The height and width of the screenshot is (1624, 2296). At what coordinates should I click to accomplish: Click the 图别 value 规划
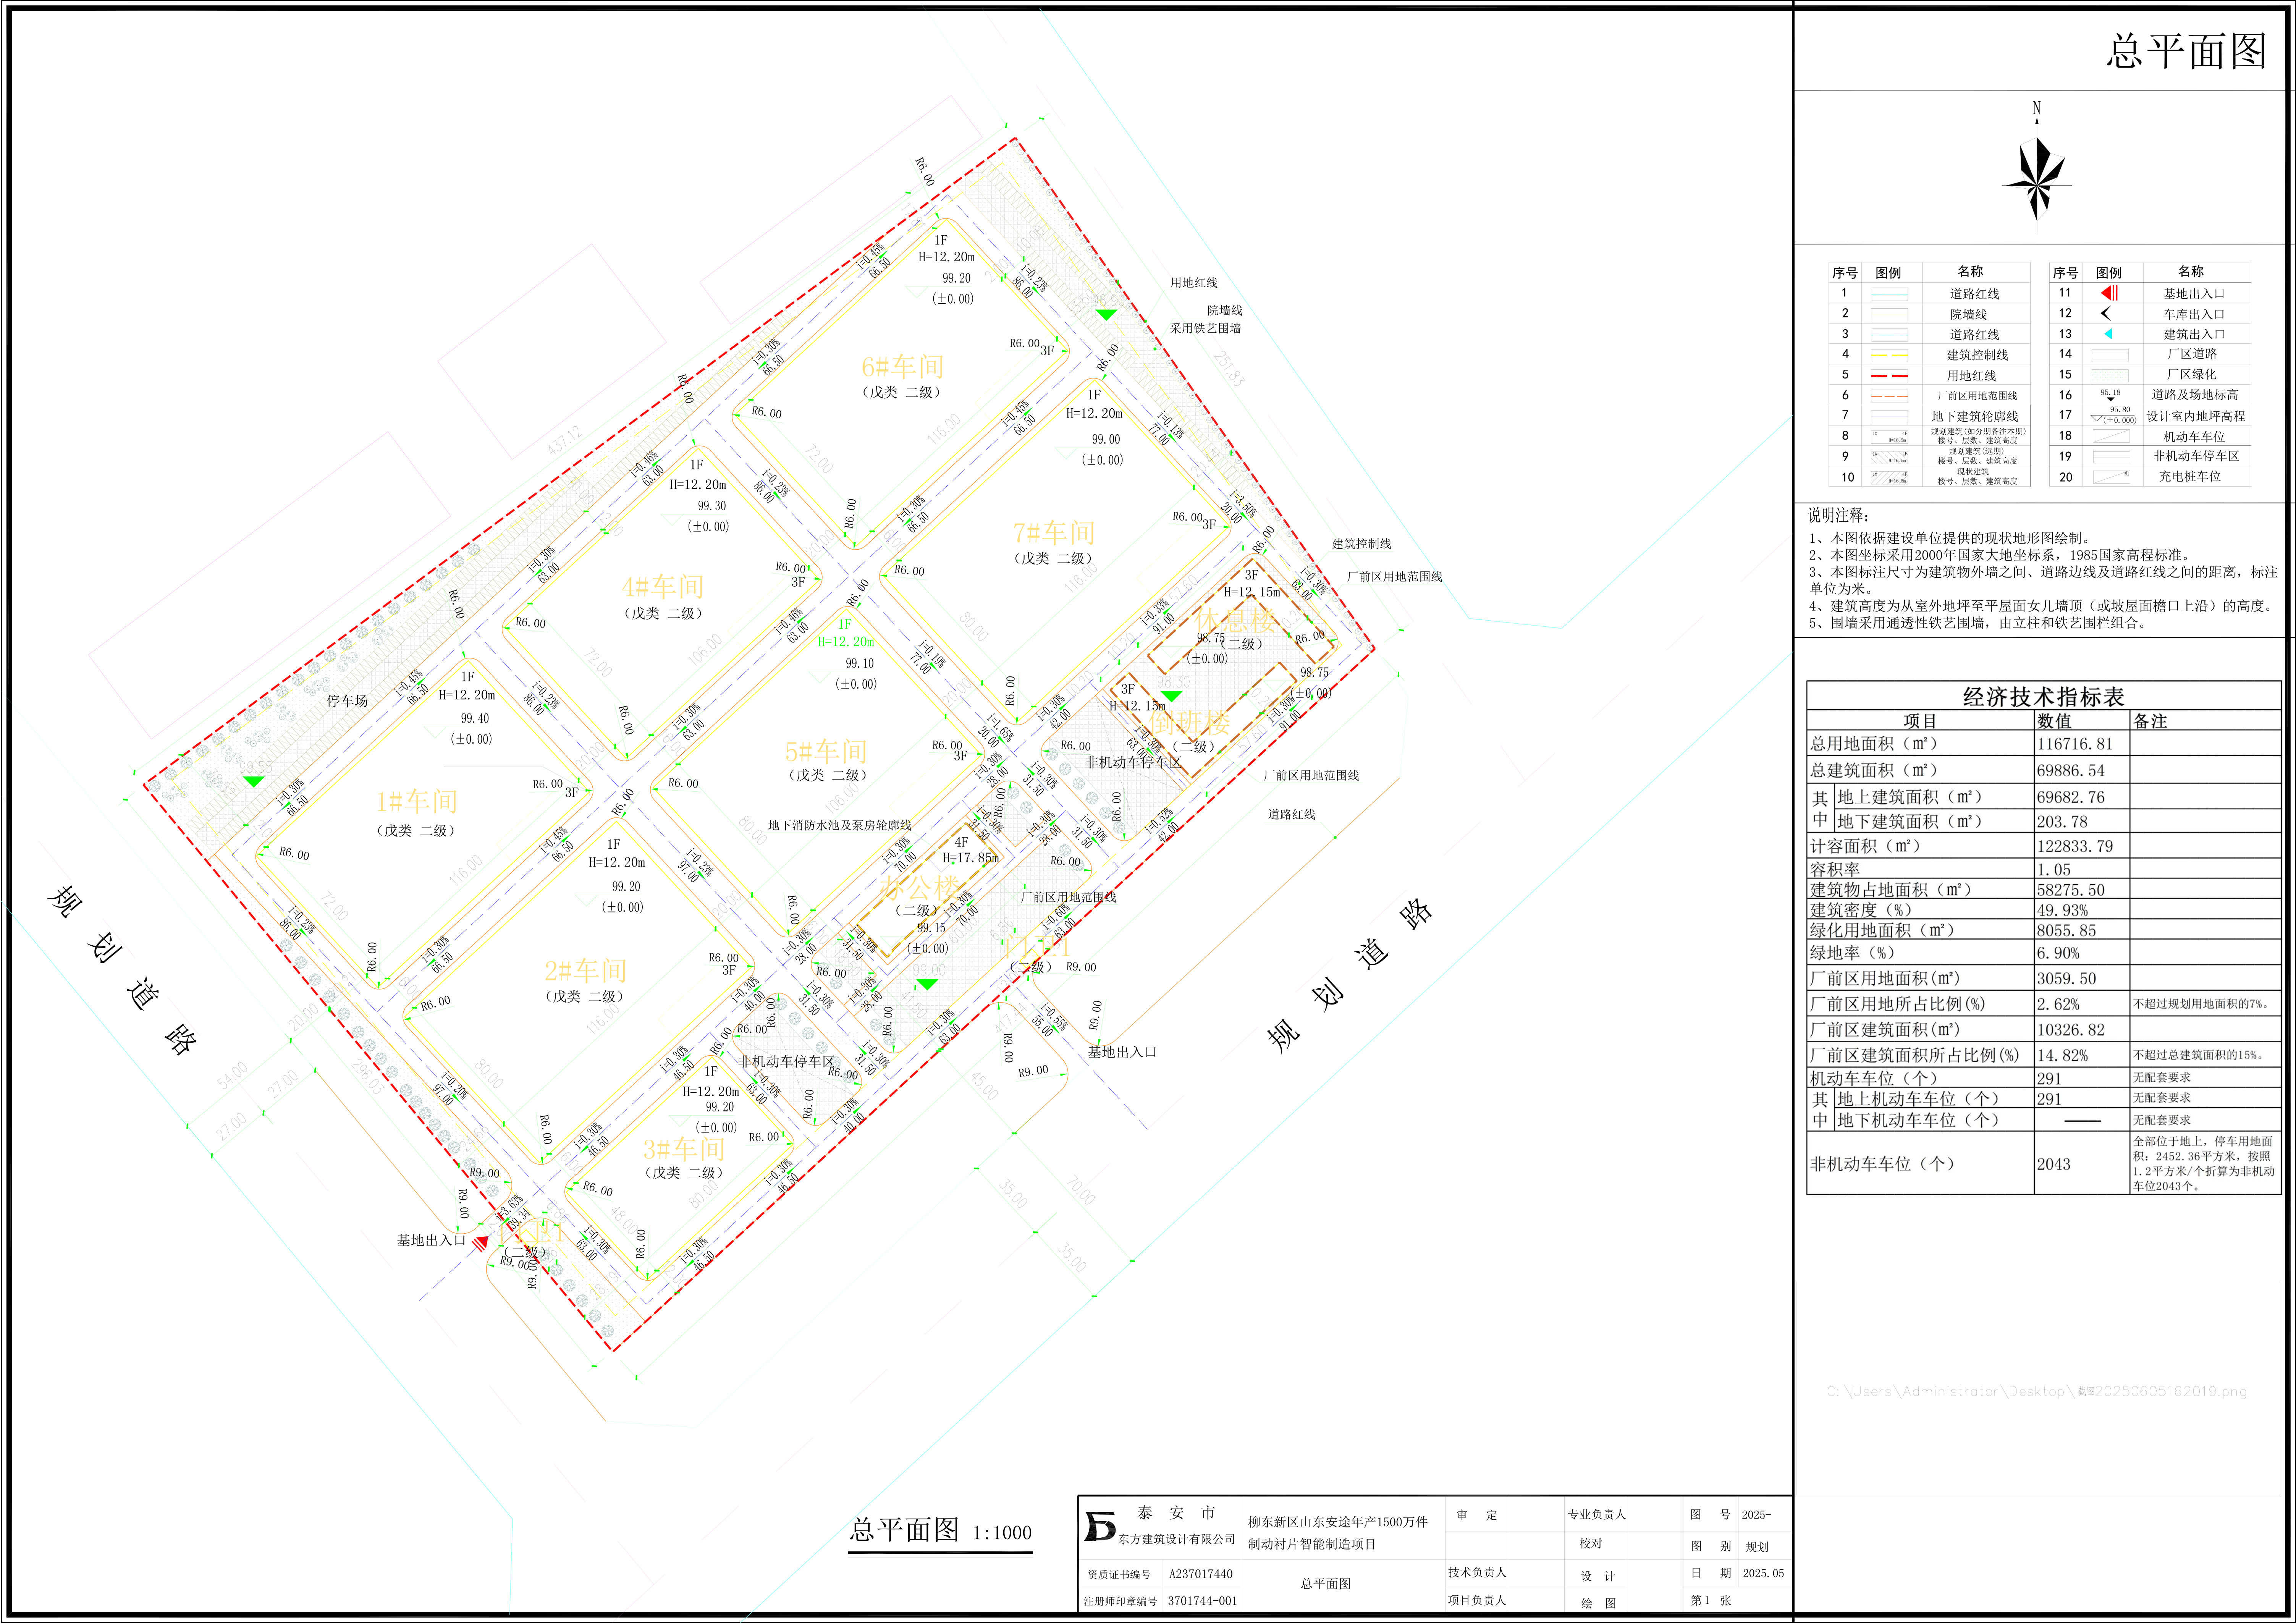(x=1757, y=1546)
